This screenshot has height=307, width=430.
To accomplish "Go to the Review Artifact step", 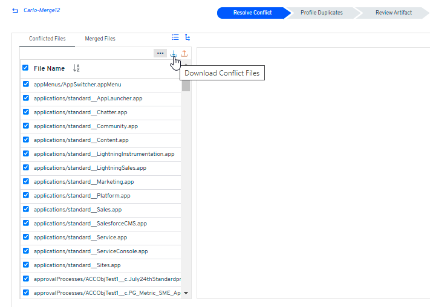I will 393,13.
